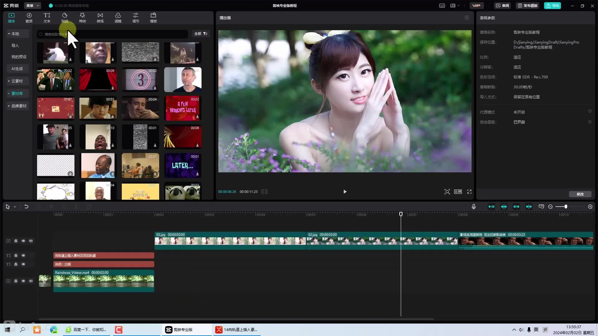The height and width of the screenshot is (336, 598).
Task: Click the main track cover thumbnail
Action: [x=45, y=281]
